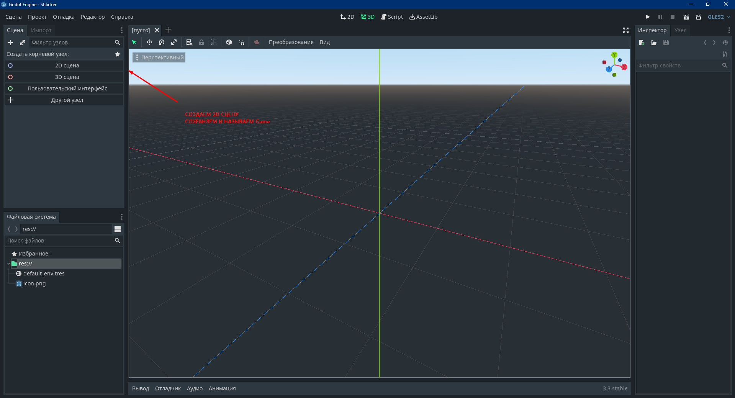The image size is (735, 398).
Task: Close the [пусто] scene tab
Action: click(157, 30)
